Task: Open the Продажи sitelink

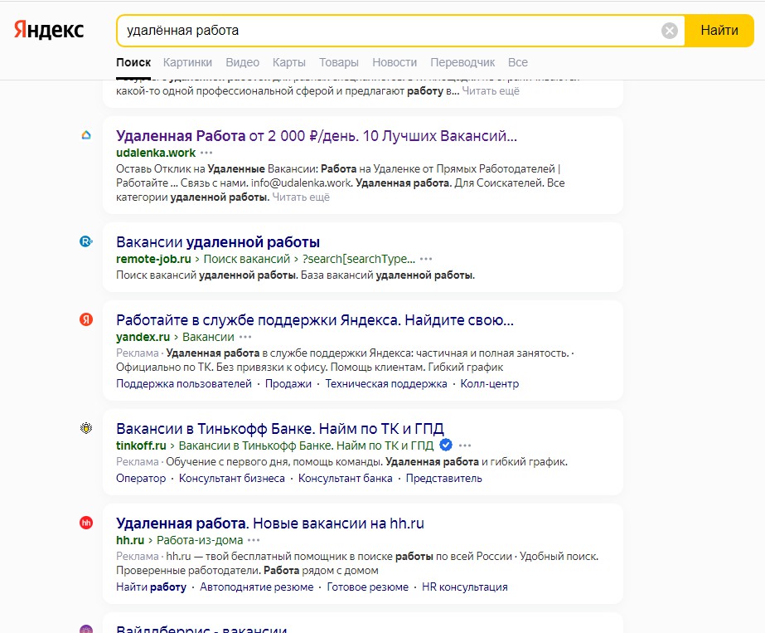Action: [x=288, y=384]
